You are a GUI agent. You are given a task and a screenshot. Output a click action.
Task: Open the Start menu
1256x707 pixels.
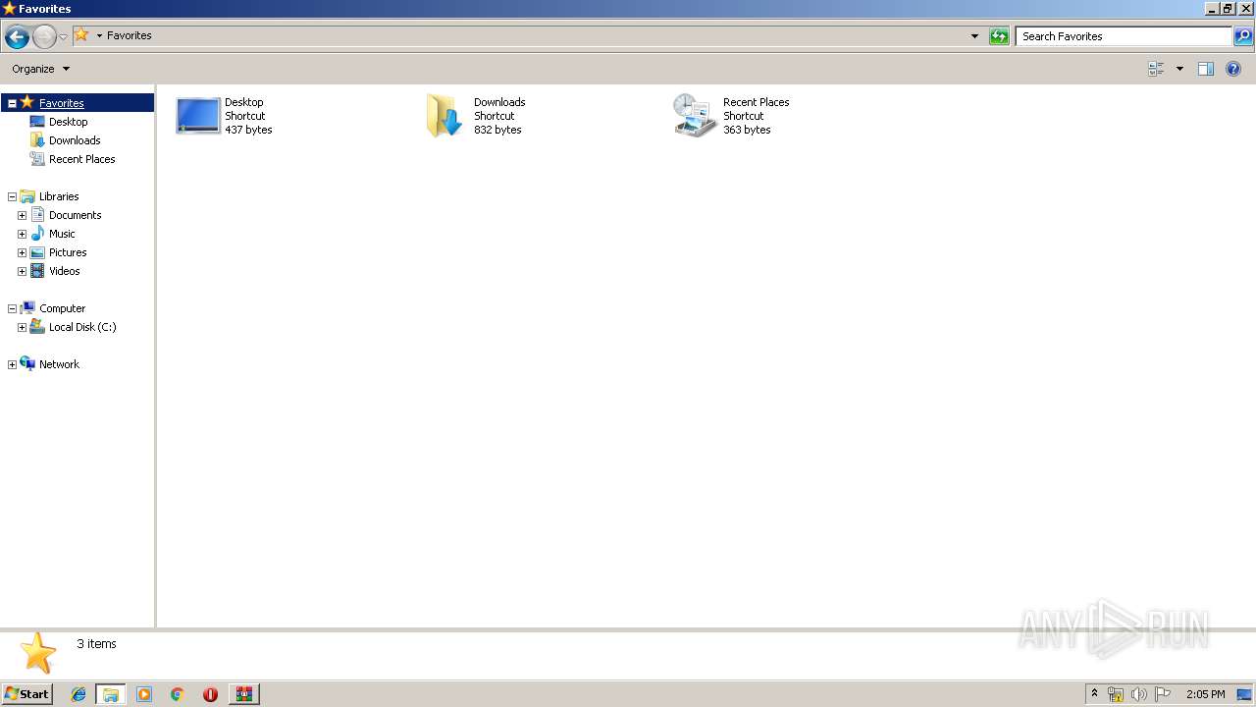[26, 694]
